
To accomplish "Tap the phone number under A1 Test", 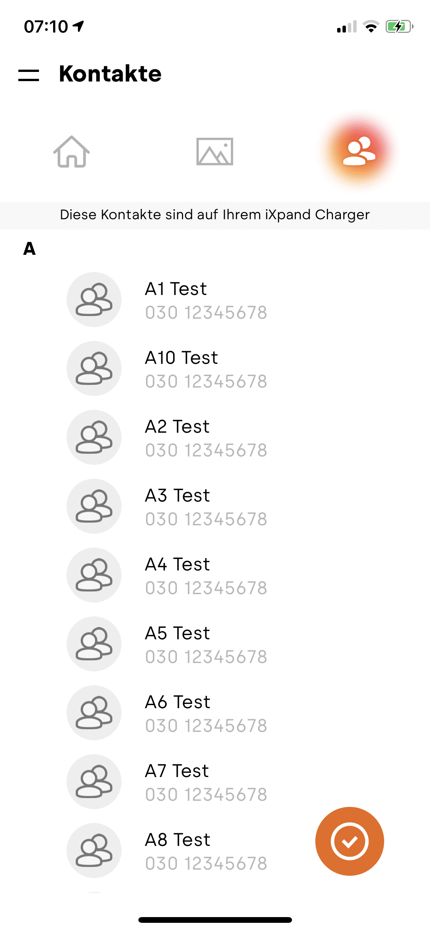I will pos(206,313).
